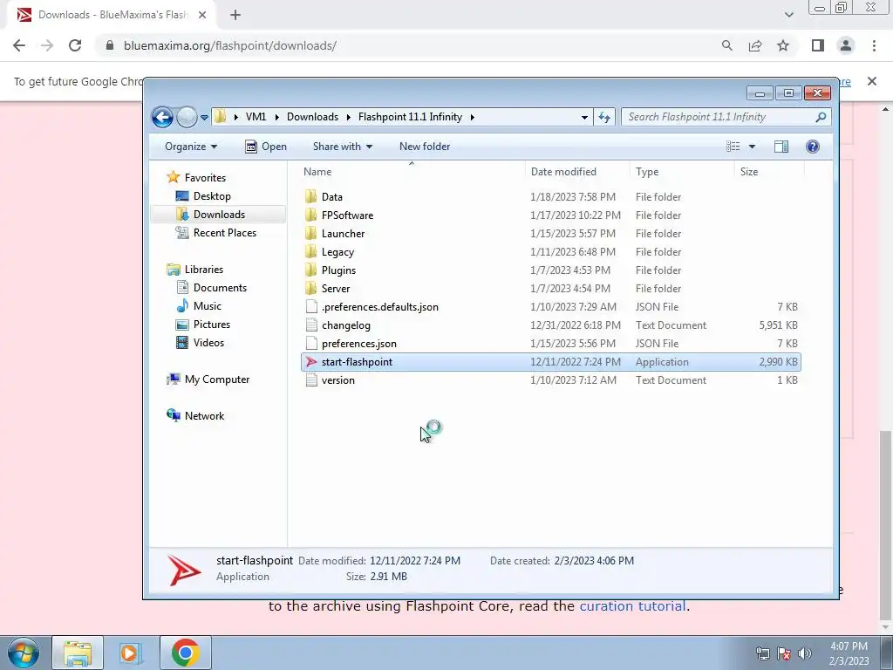Open Windows Explorer from the taskbar
The image size is (893, 670).
coord(78,653)
